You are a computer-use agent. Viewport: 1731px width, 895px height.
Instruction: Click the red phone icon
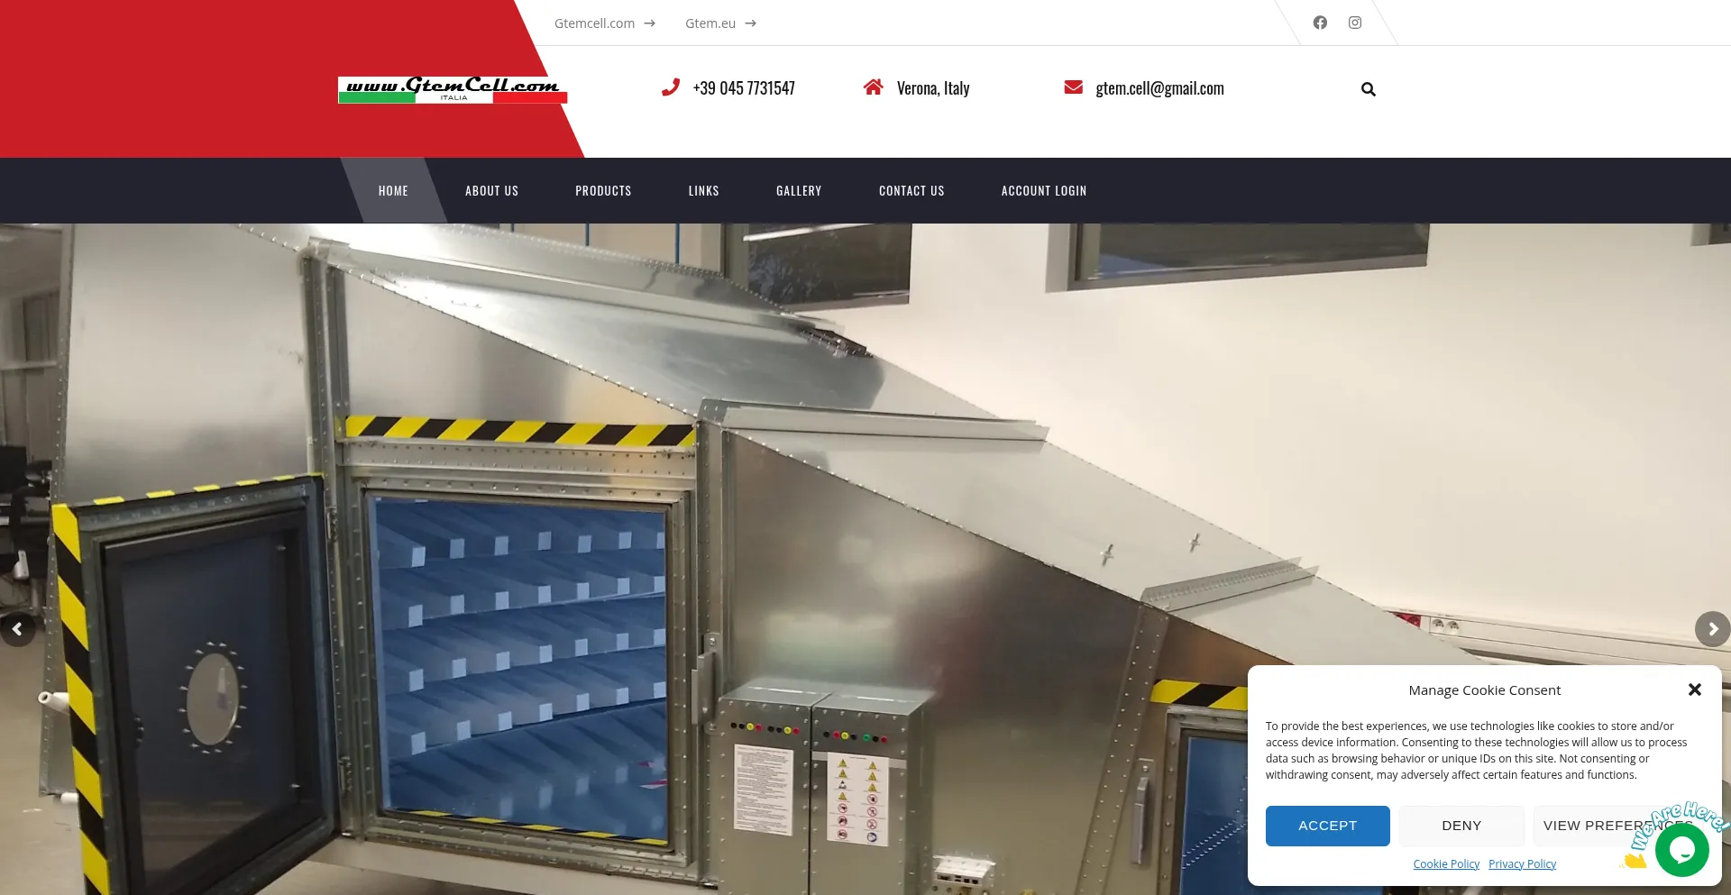[x=670, y=87]
